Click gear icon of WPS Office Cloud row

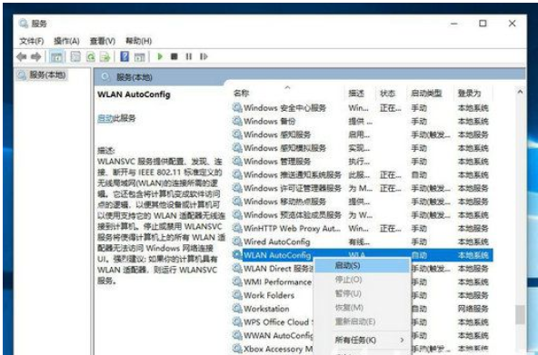point(237,321)
